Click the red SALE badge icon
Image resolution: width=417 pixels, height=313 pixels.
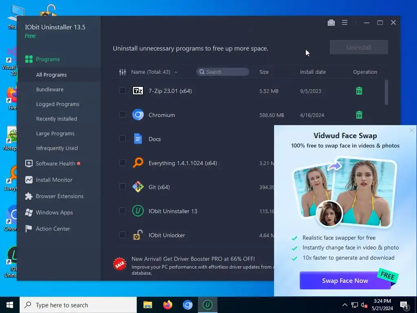(120, 264)
